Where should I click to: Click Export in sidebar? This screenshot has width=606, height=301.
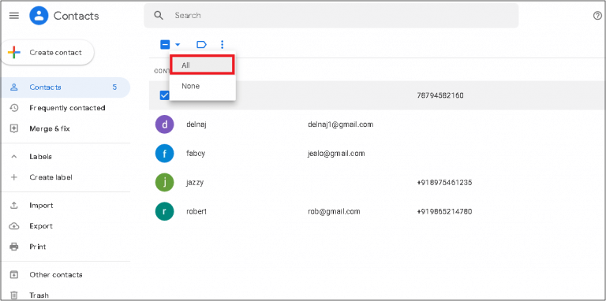coord(41,226)
